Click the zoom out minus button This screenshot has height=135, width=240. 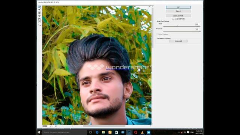tap(44, 126)
